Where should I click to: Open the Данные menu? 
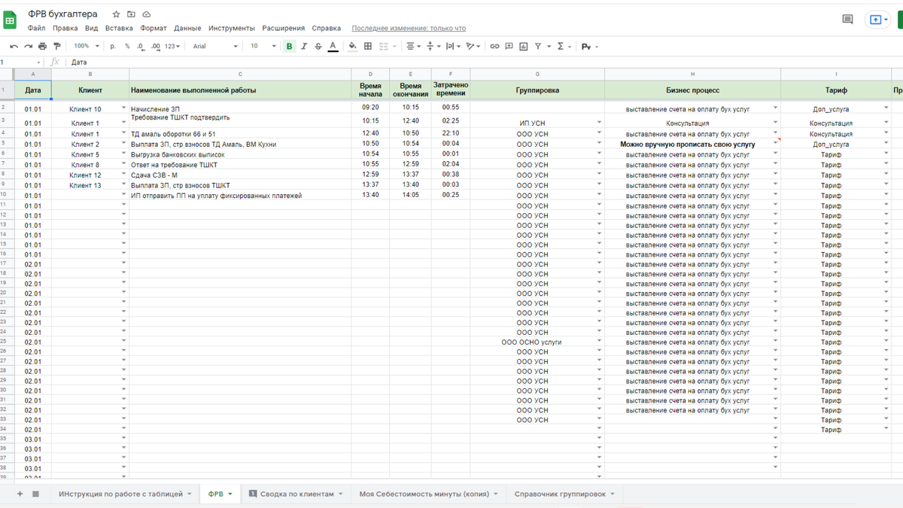click(187, 29)
